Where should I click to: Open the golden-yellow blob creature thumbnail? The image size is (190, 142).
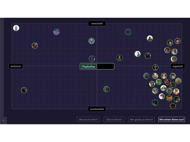click(169, 98)
